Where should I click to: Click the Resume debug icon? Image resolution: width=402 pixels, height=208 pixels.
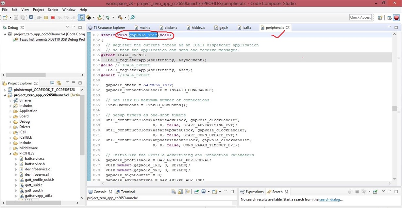click(39, 17)
